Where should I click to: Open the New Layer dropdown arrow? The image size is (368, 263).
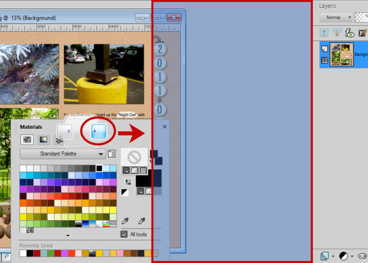point(333,256)
